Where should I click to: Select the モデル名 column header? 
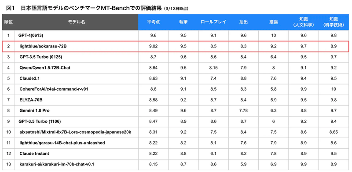click(x=77, y=22)
